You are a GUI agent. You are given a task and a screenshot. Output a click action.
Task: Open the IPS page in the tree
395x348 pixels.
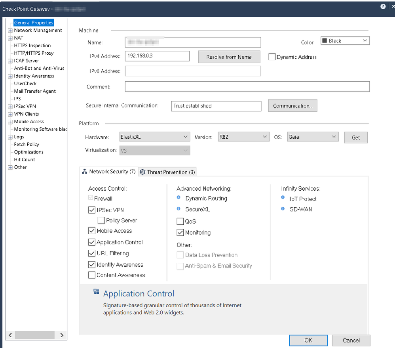(17, 98)
